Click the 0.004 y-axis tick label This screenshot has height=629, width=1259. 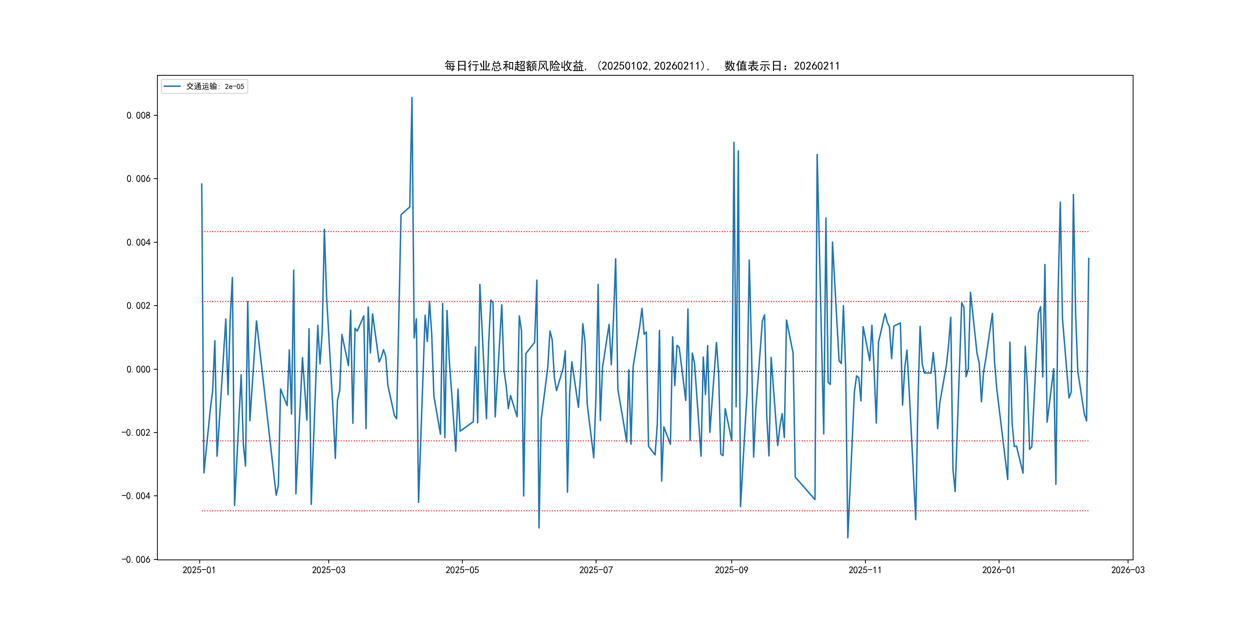tap(138, 242)
